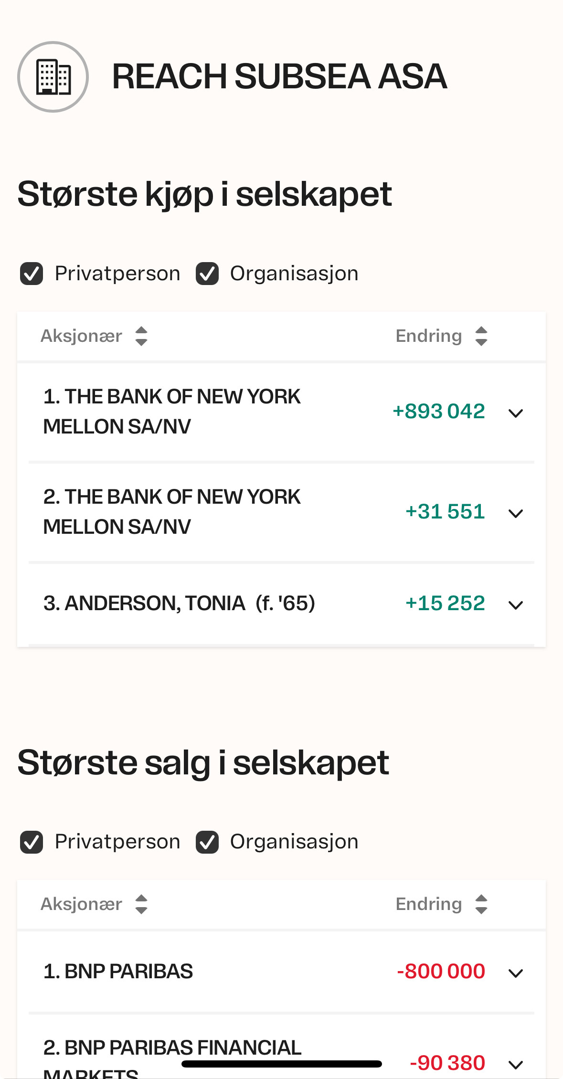Expand the Anderson, Tonia row chevron
The height and width of the screenshot is (1079, 563).
516,605
